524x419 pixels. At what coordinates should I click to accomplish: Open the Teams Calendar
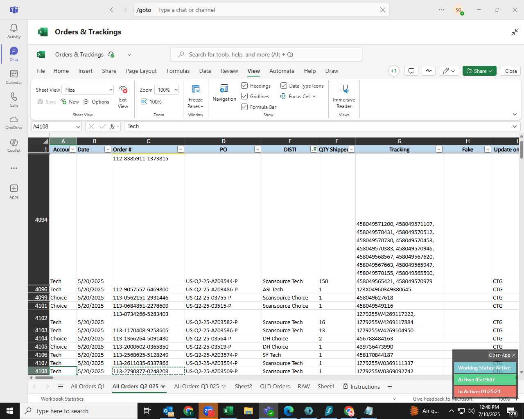[x=14, y=77]
